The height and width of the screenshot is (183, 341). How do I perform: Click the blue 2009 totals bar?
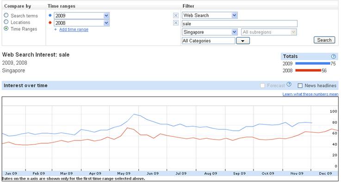pyautogui.click(x=313, y=63)
